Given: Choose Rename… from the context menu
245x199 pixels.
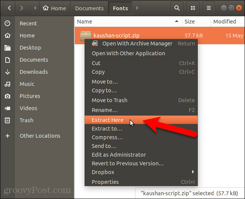Looking at the screenshot, I should click(141, 110).
